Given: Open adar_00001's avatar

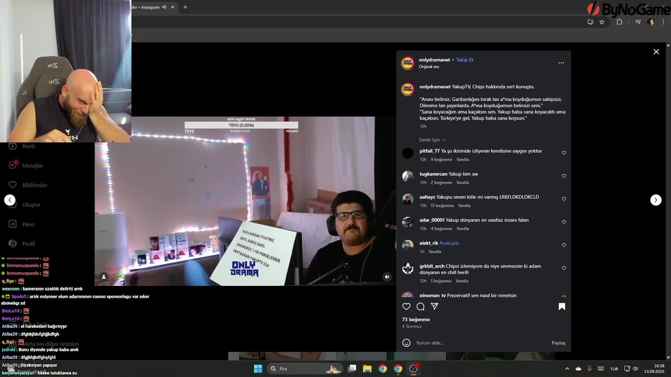Looking at the screenshot, I should click(x=408, y=223).
